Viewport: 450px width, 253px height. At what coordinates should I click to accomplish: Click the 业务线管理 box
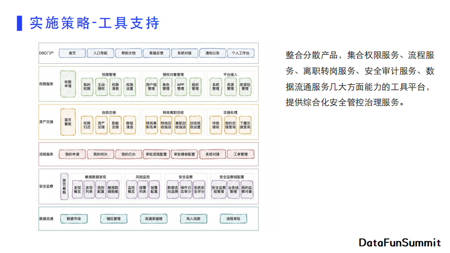point(233,190)
